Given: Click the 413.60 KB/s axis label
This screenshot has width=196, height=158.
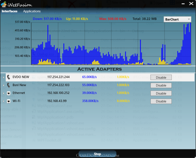Looking at the screenshot, I should point(23,30).
